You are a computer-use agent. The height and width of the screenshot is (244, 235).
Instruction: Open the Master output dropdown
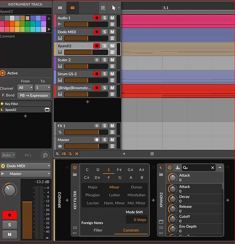[26, 174]
